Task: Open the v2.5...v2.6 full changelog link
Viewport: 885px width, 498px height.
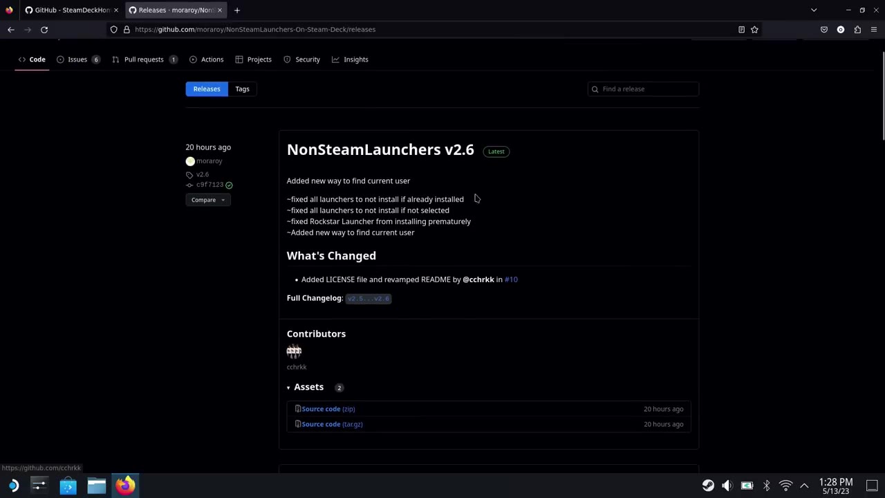Action: coord(369,299)
